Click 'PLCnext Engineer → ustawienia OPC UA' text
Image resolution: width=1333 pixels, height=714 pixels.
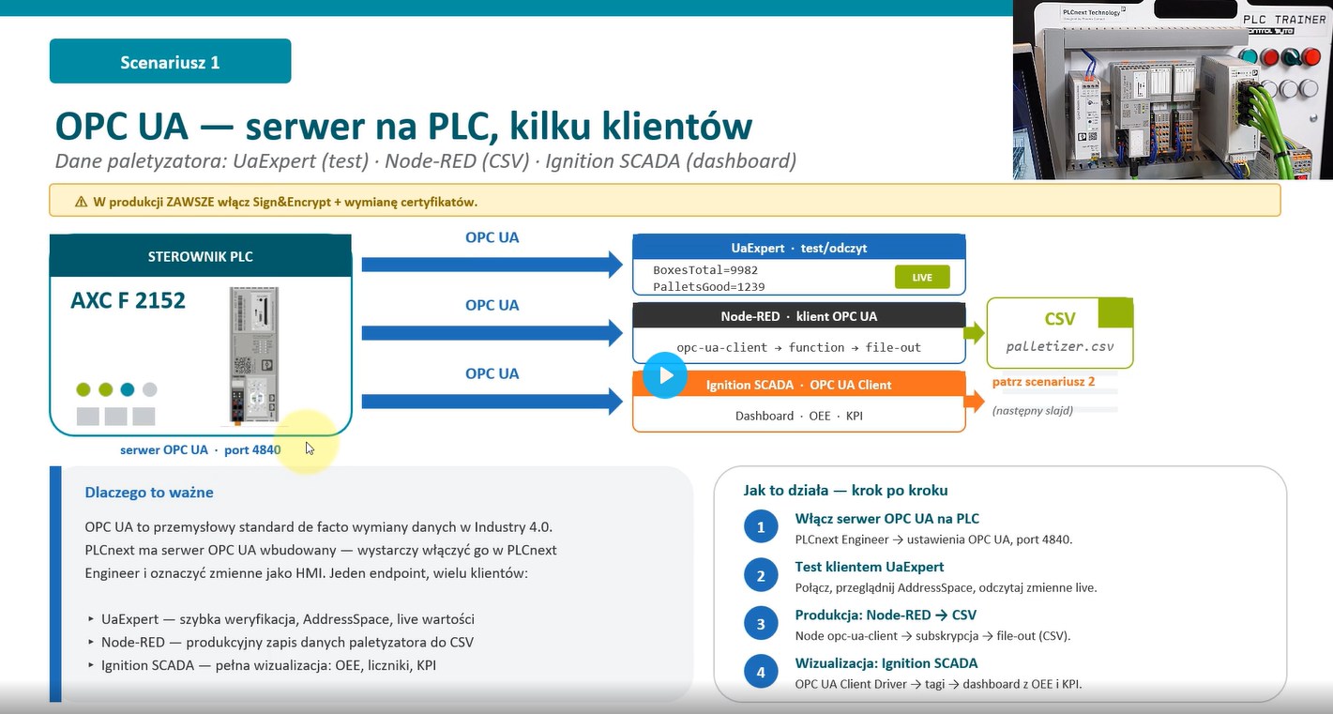(933, 539)
